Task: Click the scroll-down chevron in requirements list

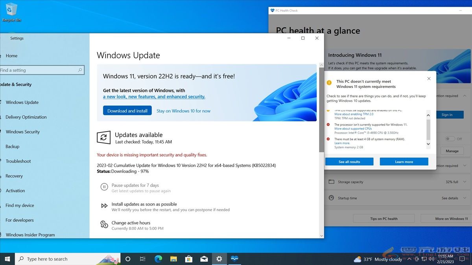Action: click(428, 144)
